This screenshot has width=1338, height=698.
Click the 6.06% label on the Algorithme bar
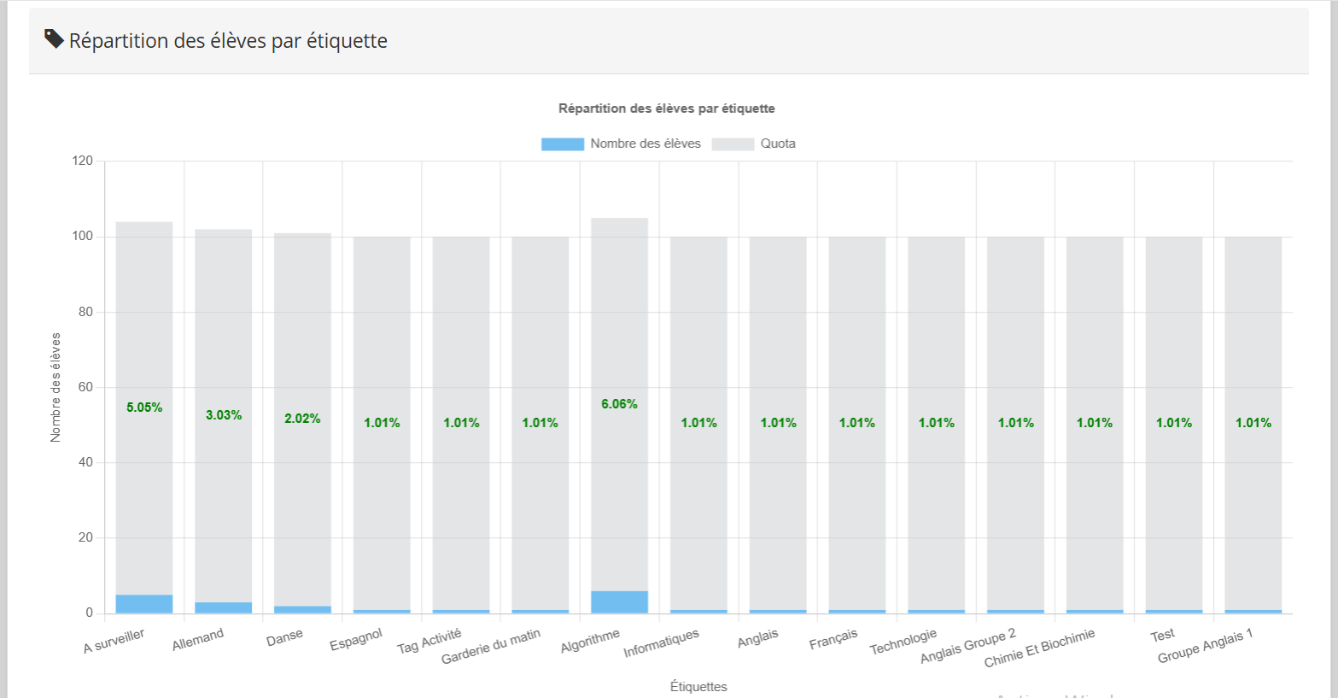pyautogui.click(x=619, y=404)
